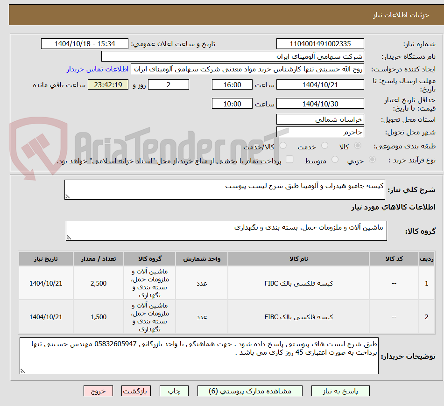444x406 pixels.
Task: Select the کالا radio button
Action: click(358, 146)
